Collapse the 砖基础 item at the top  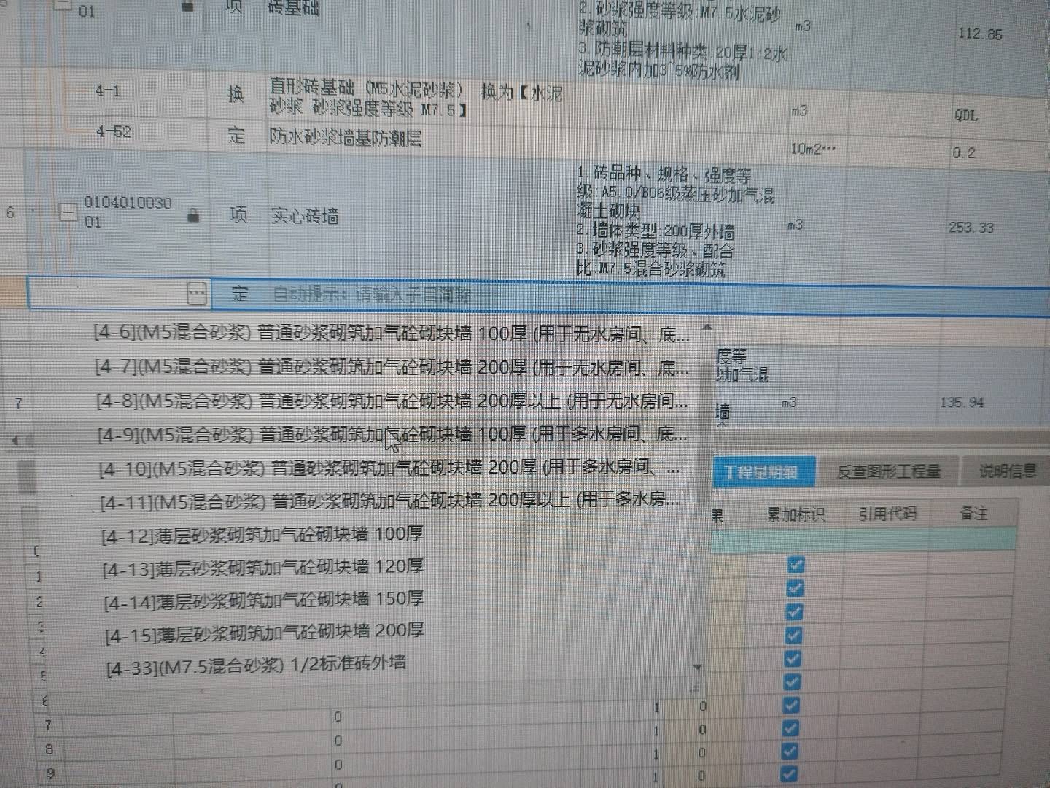point(64,5)
